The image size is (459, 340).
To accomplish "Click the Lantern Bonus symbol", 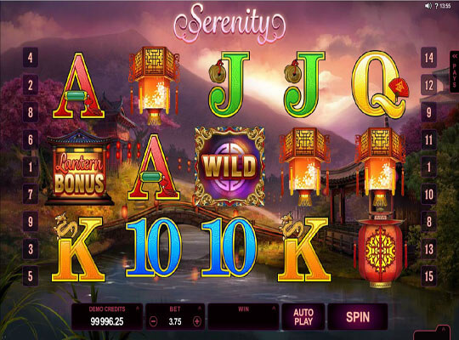I will tap(79, 167).
